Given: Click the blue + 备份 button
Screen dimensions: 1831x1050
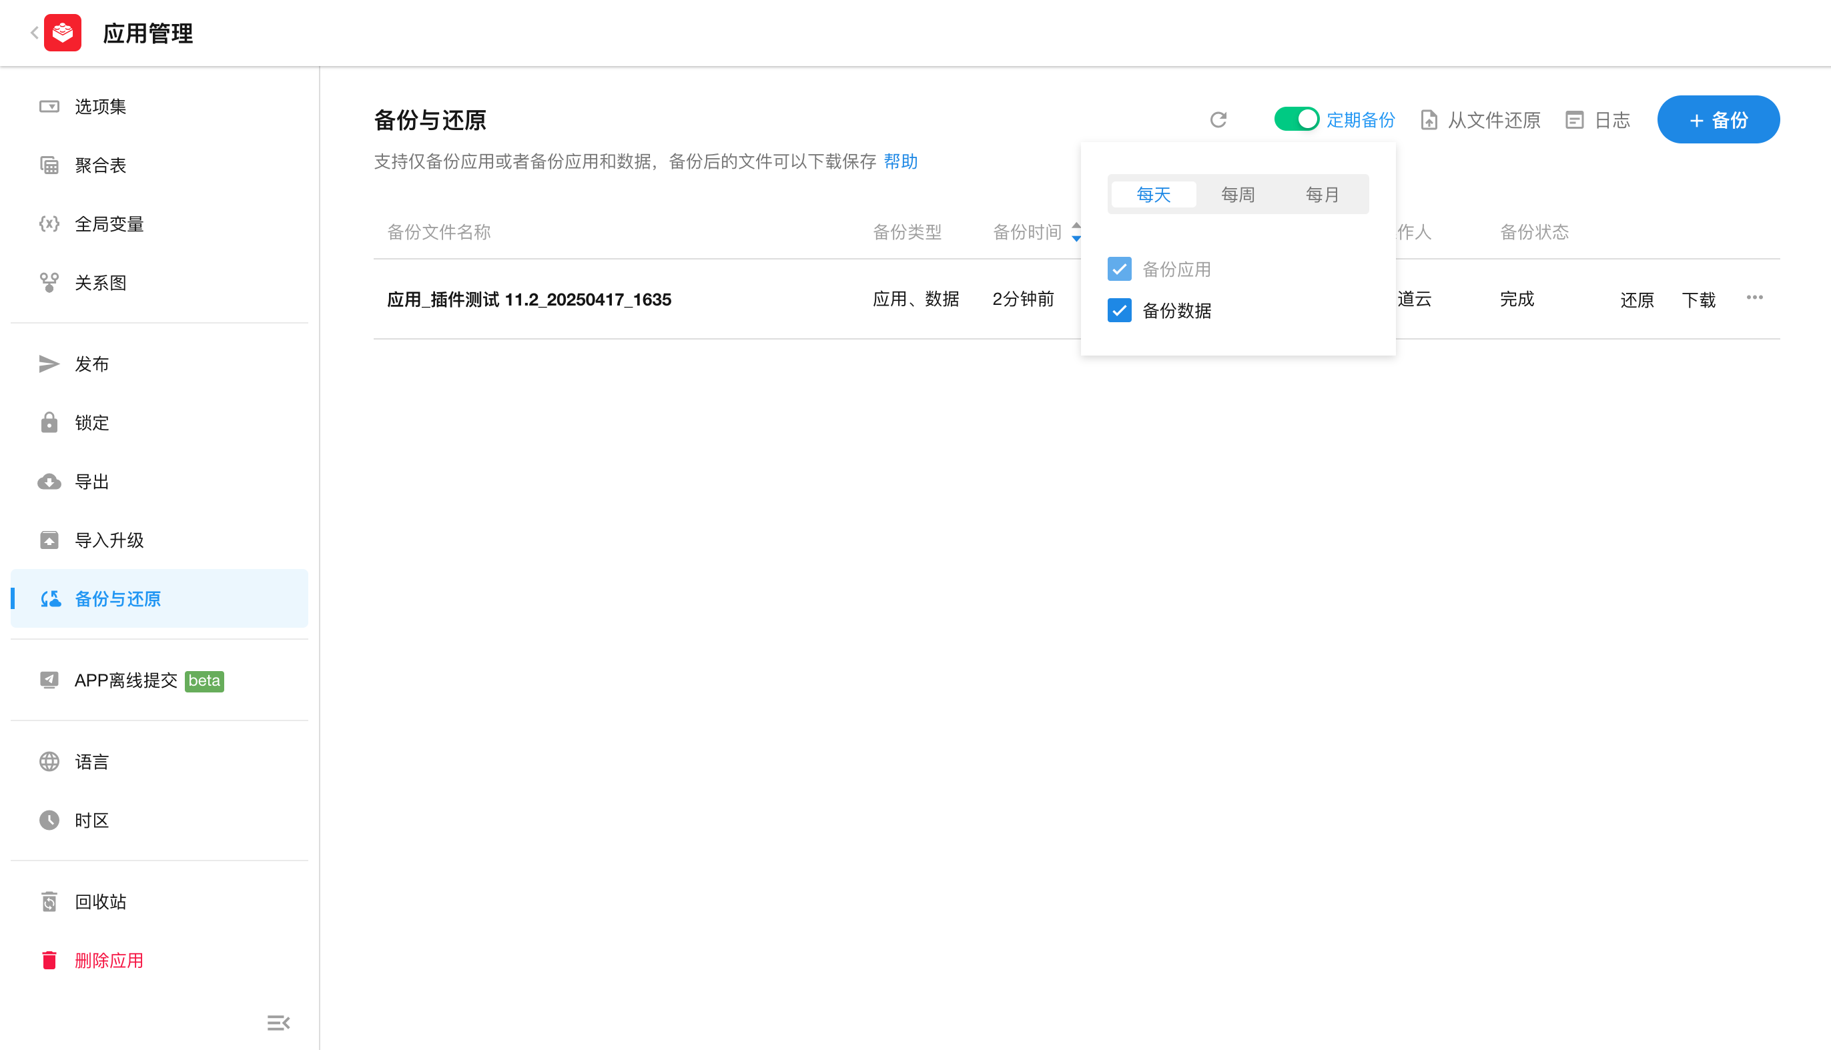Looking at the screenshot, I should pyautogui.click(x=1718, y=119).
